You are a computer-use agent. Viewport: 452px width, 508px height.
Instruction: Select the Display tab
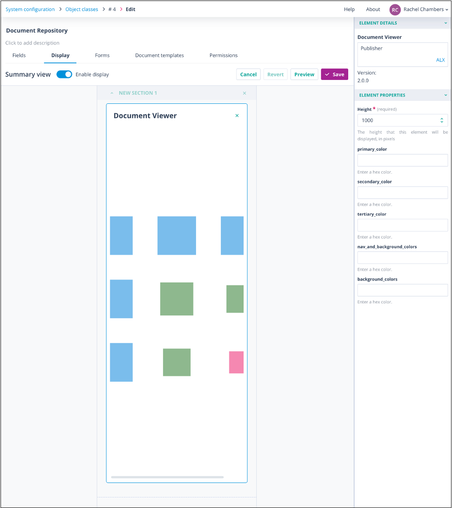pos(60,55)
